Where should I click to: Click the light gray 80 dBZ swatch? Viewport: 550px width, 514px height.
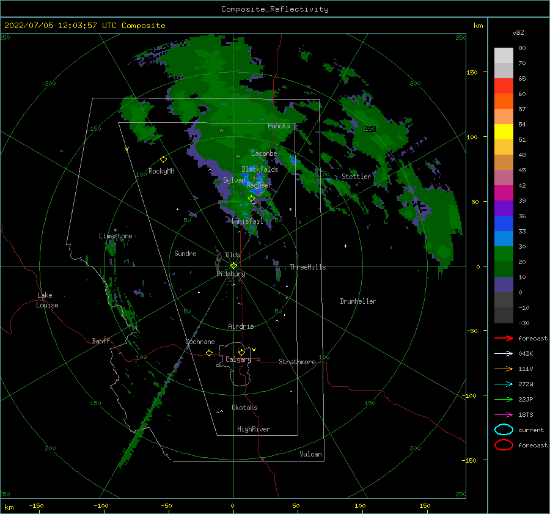(504, 55)
